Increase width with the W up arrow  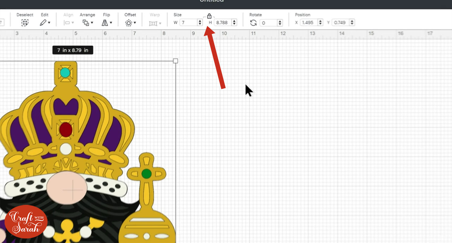[x=200, y=21]
